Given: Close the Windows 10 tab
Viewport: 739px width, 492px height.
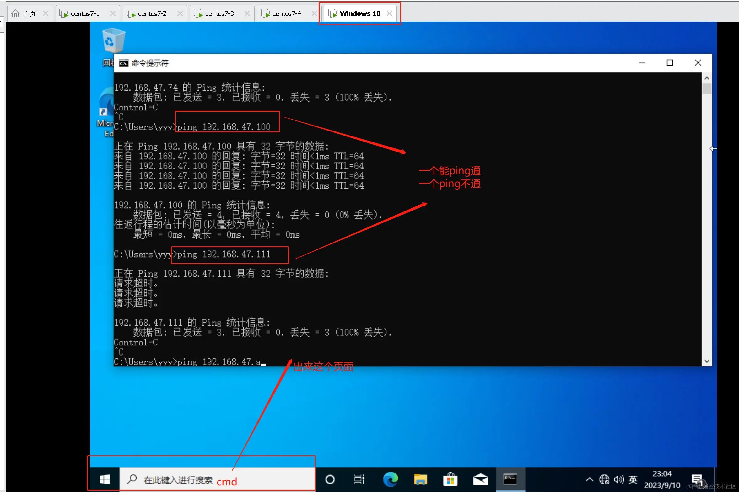Looking at the screenshot, I should point(389,13).
